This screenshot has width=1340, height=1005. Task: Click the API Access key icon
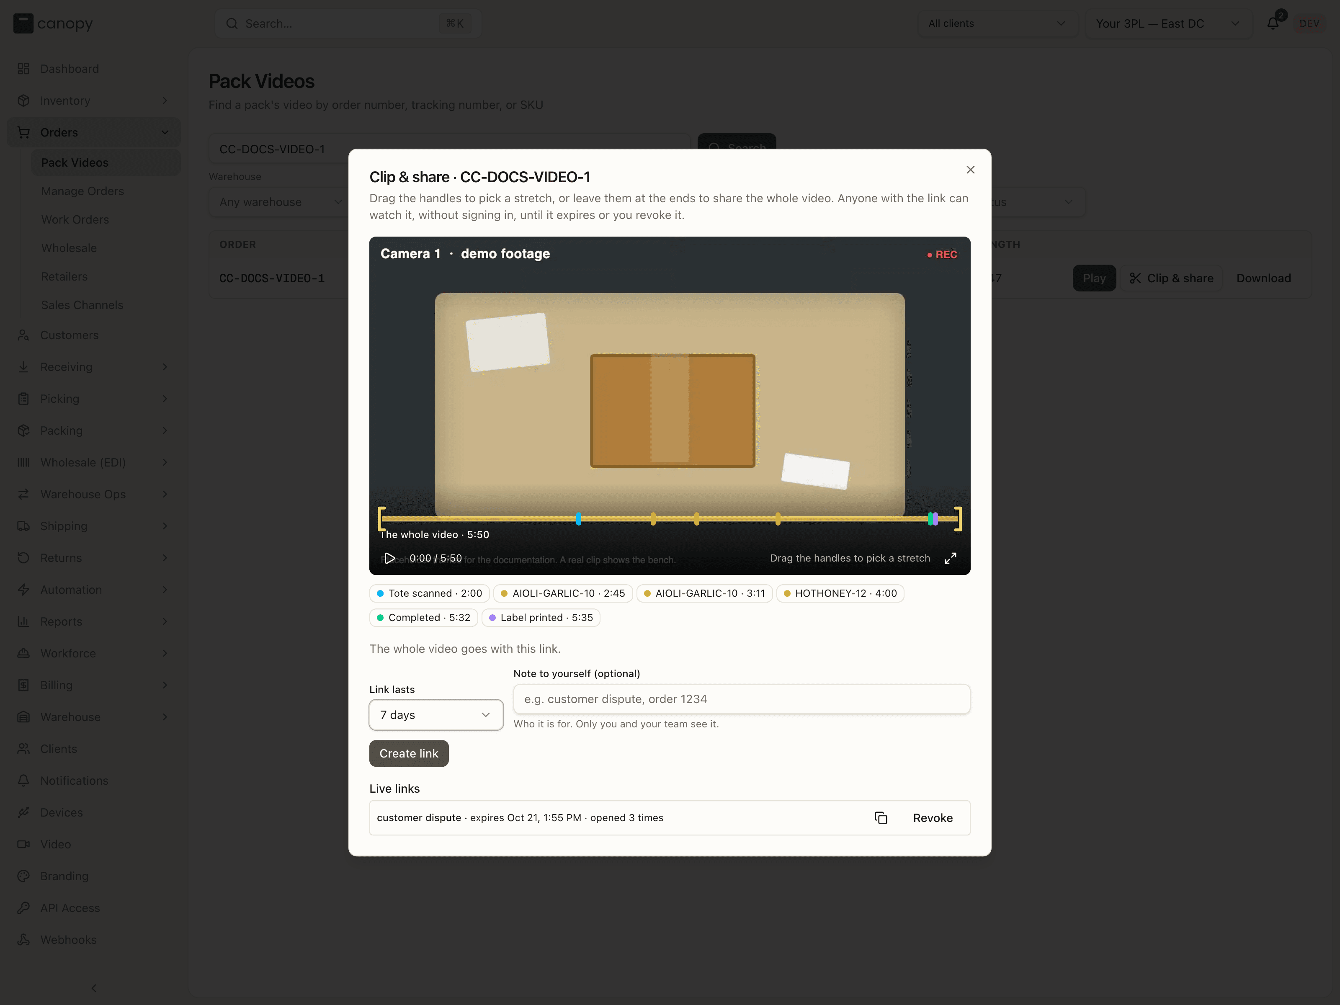click(23, 907)
